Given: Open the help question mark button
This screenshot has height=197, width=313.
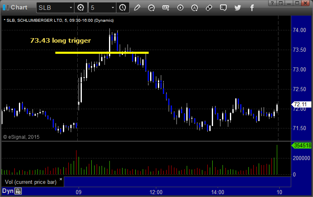Looking at the screenshot, I should (272, 3).
